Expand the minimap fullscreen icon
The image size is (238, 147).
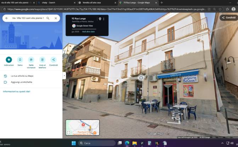click(x=69, y=132)
